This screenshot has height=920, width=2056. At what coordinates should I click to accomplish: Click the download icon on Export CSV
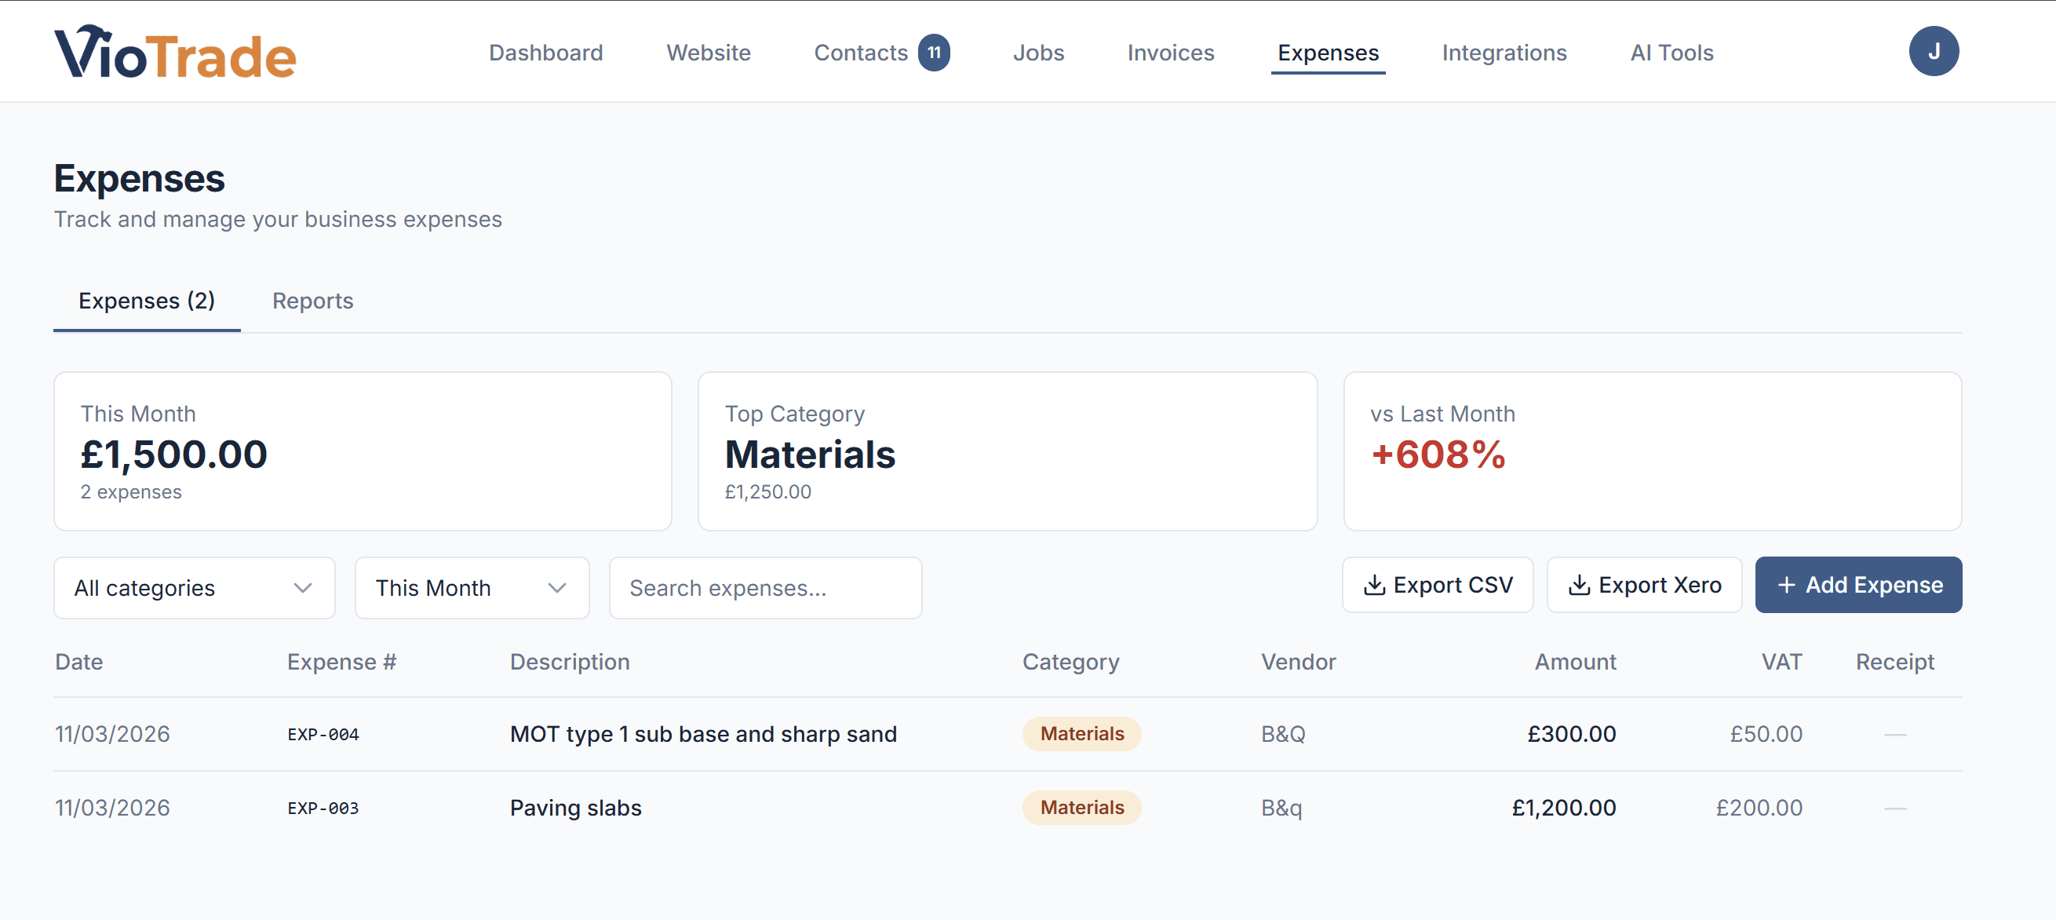[1374, 585]
